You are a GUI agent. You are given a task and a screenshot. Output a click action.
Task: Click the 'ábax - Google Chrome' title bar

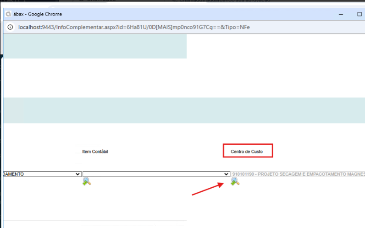pos(183,14)
